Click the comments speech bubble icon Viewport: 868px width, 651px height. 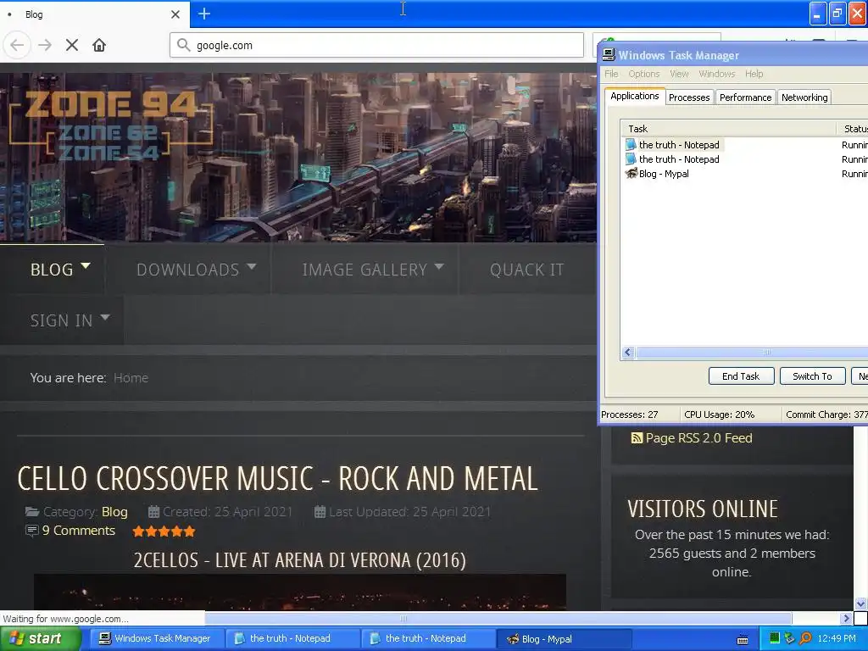[x=31, y=531]
